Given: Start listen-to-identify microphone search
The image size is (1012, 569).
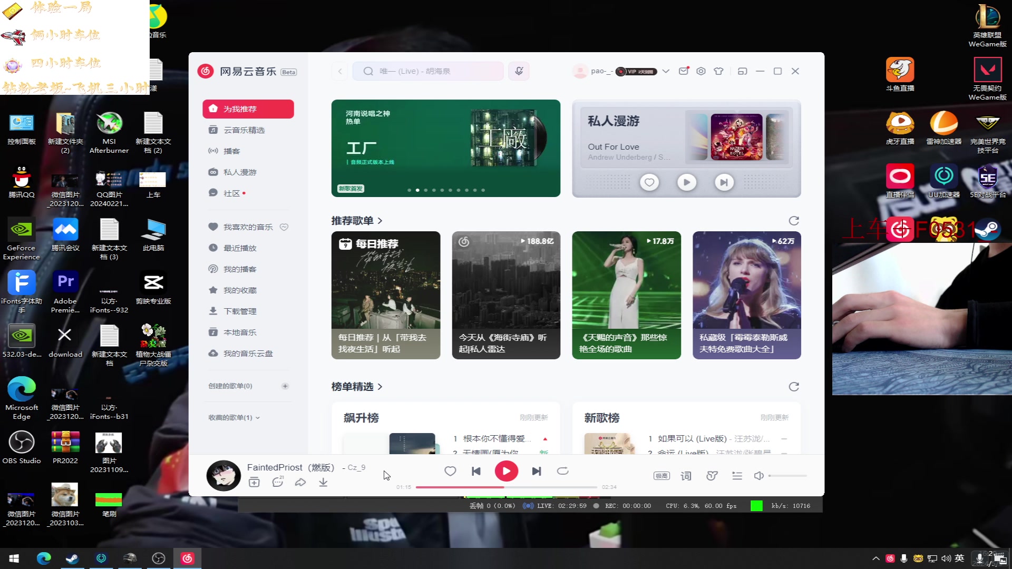Looking at the screenshot, I should 519,71.
